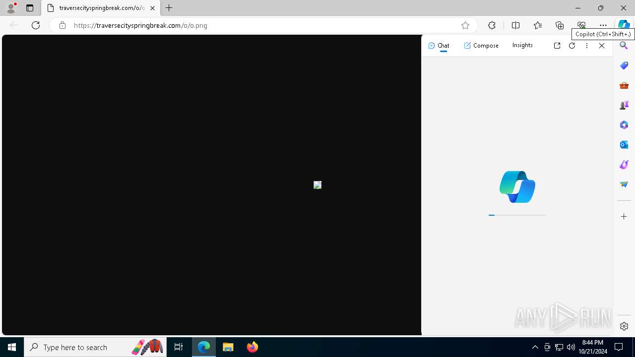Image resolution: width=635 pixels, height=357 pixels.
Task: Switch to the Compose tab
Action: 481,46
